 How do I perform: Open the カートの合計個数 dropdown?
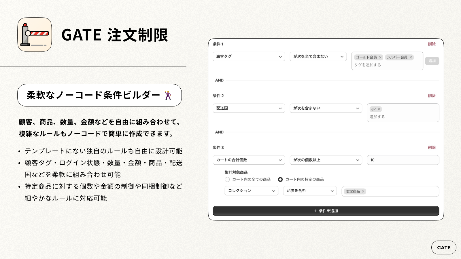(x=249, y=160)
